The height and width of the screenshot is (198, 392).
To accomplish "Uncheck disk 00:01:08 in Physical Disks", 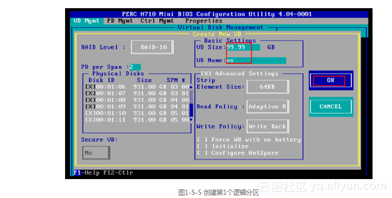I will coord(91,100).
